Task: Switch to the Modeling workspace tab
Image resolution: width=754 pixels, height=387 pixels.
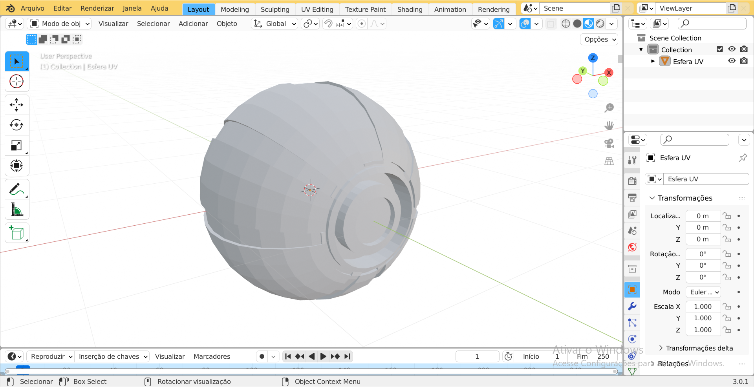Action: [x=235, y=9]
